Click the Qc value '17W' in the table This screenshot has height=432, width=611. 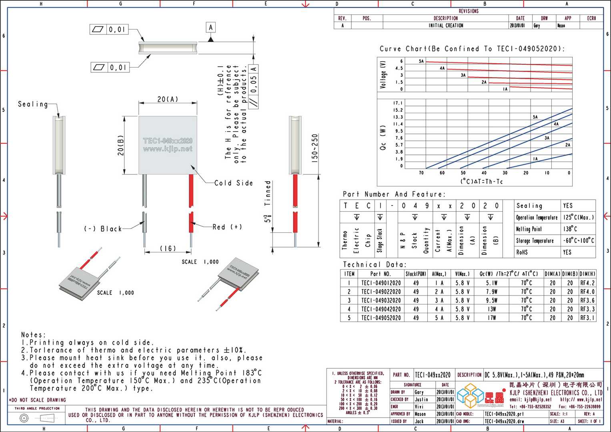click(492, 318)
